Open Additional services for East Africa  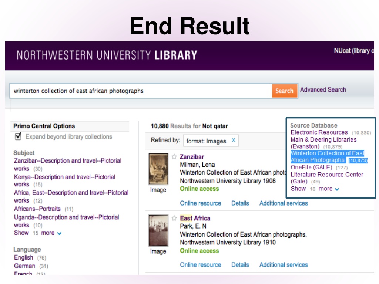pyautogui.click(x=284, y=265)
